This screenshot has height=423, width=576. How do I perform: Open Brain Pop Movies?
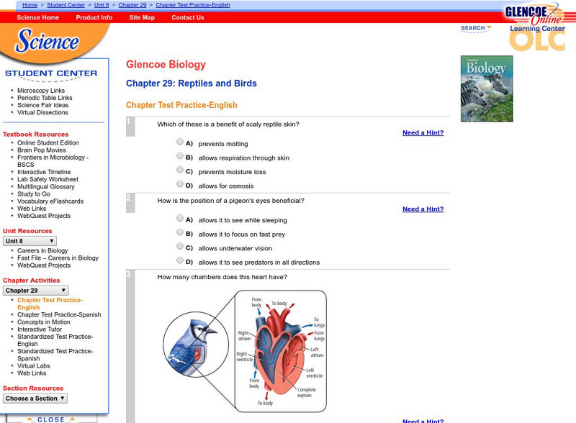(42, 150)
